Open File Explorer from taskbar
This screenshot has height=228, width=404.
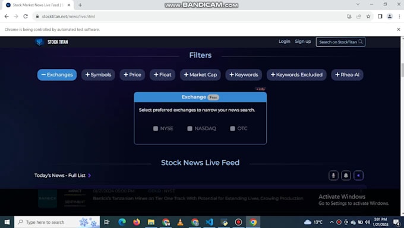(x=151, y=222)
